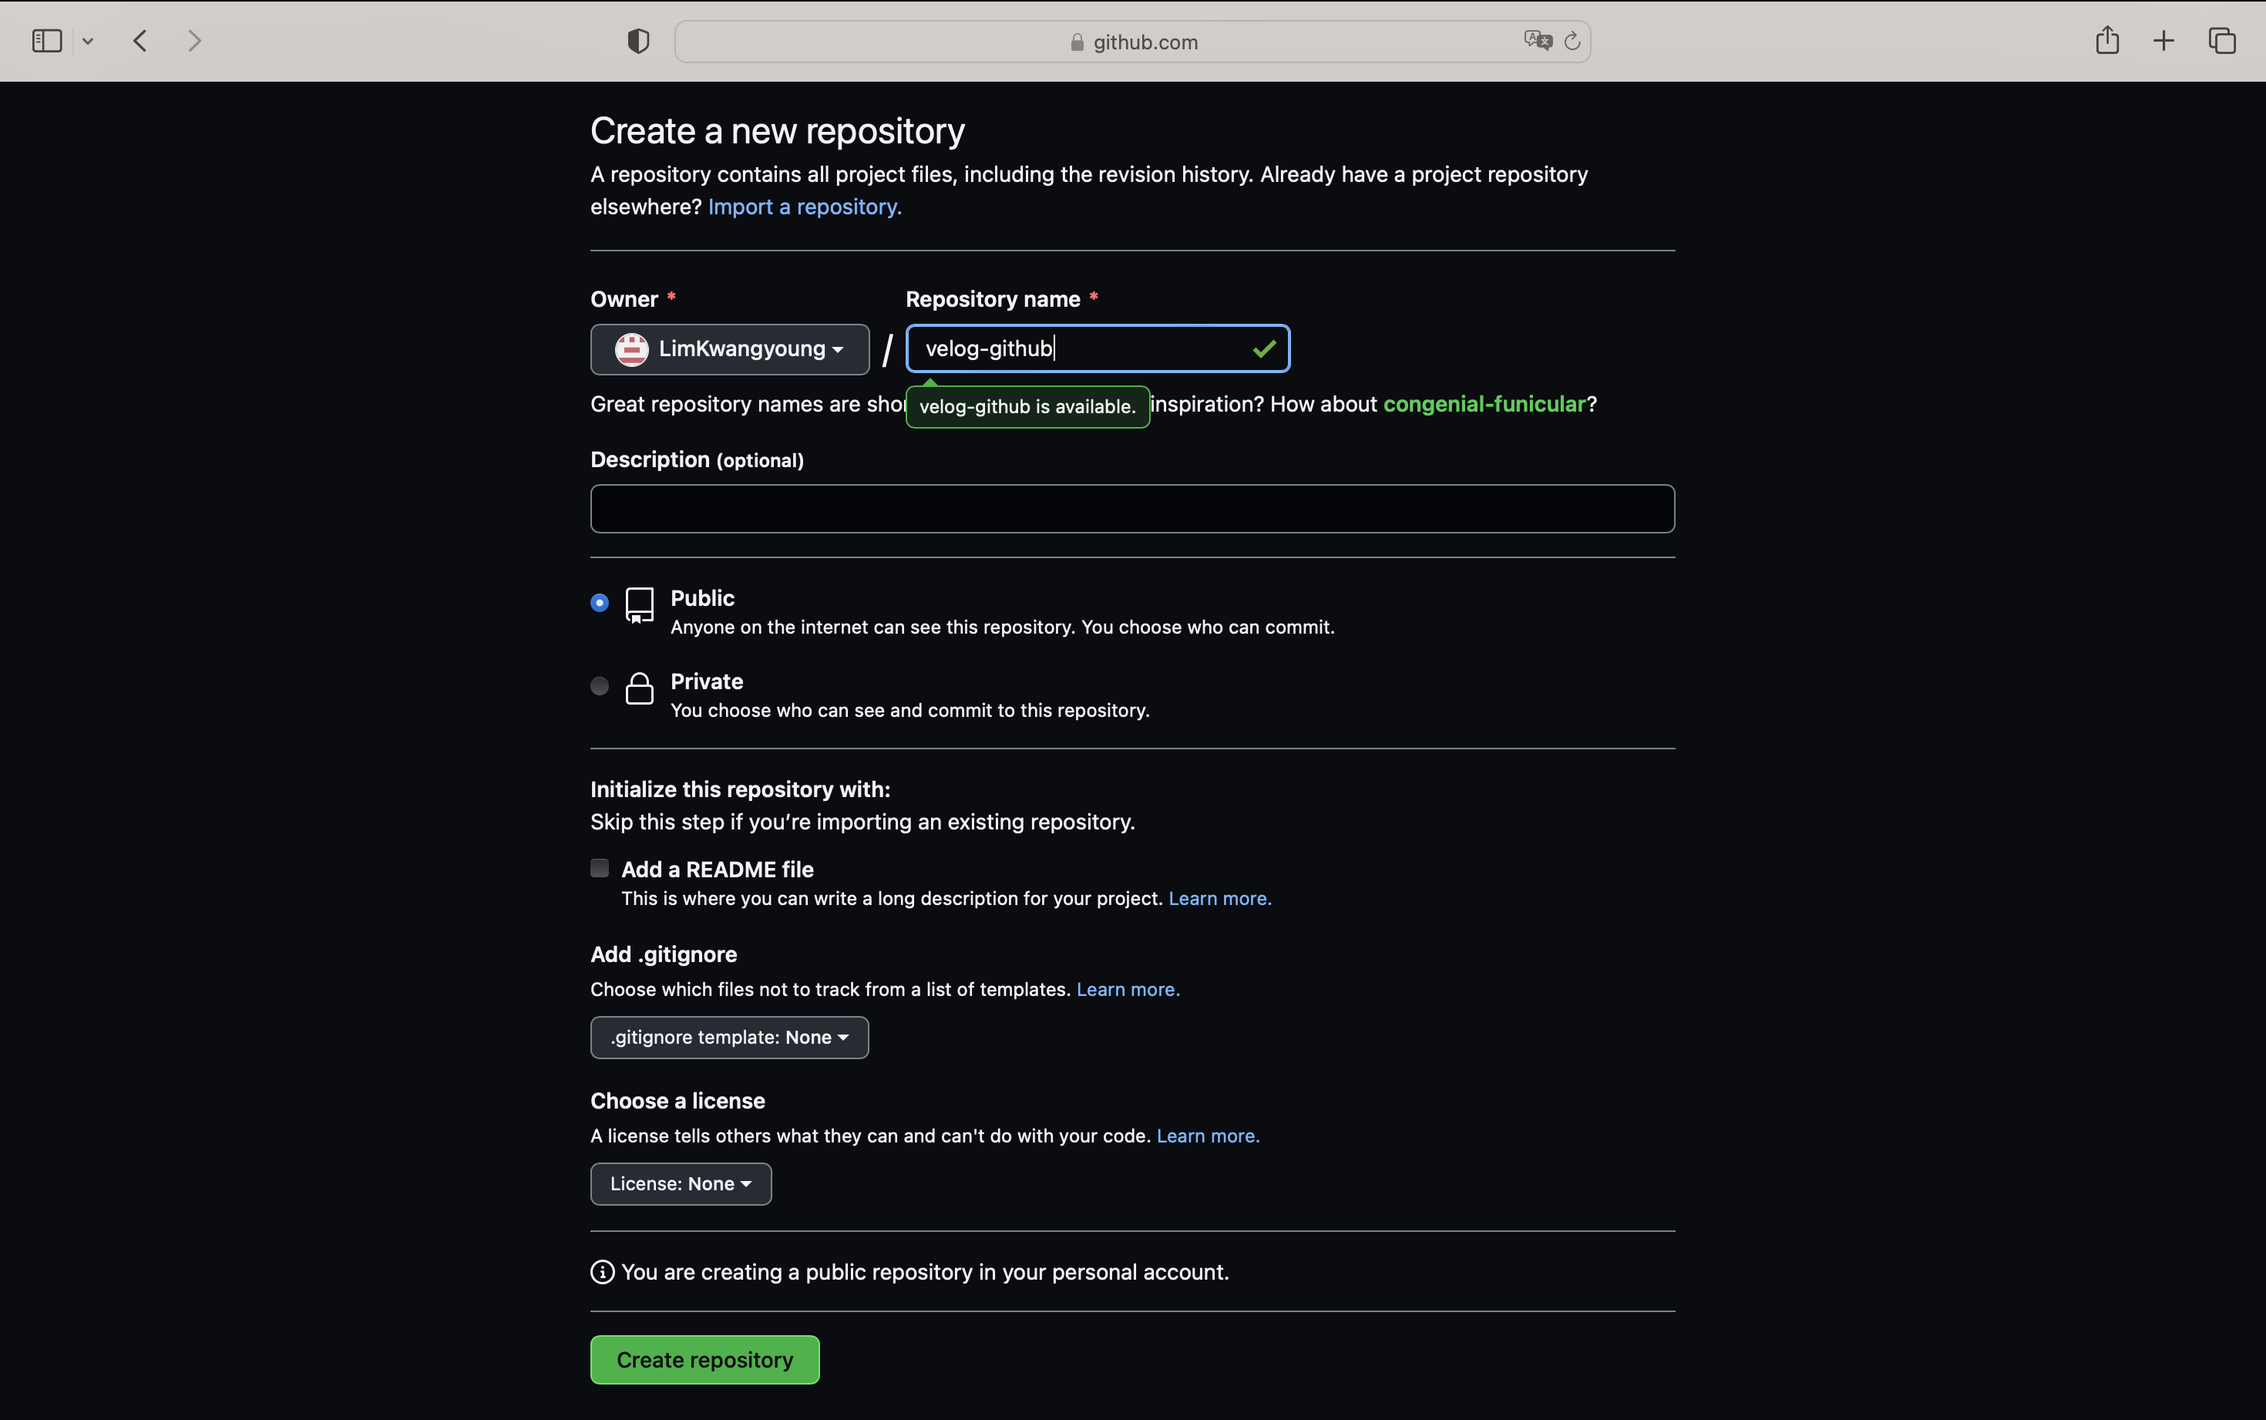Select the Public repository option
The height and width of the screenshot is (1420, 2266).
(600, 602)
